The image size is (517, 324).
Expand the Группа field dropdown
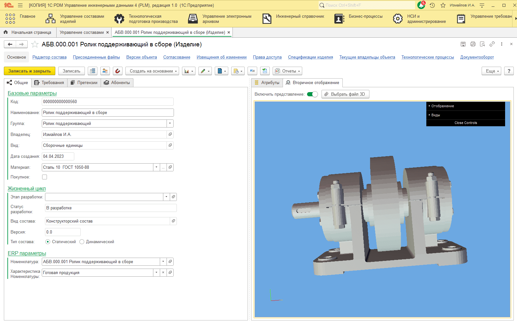[x=170, y=123]
